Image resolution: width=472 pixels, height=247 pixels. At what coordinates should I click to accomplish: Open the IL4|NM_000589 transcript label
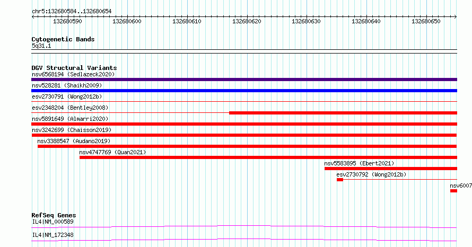pos(53,222)
